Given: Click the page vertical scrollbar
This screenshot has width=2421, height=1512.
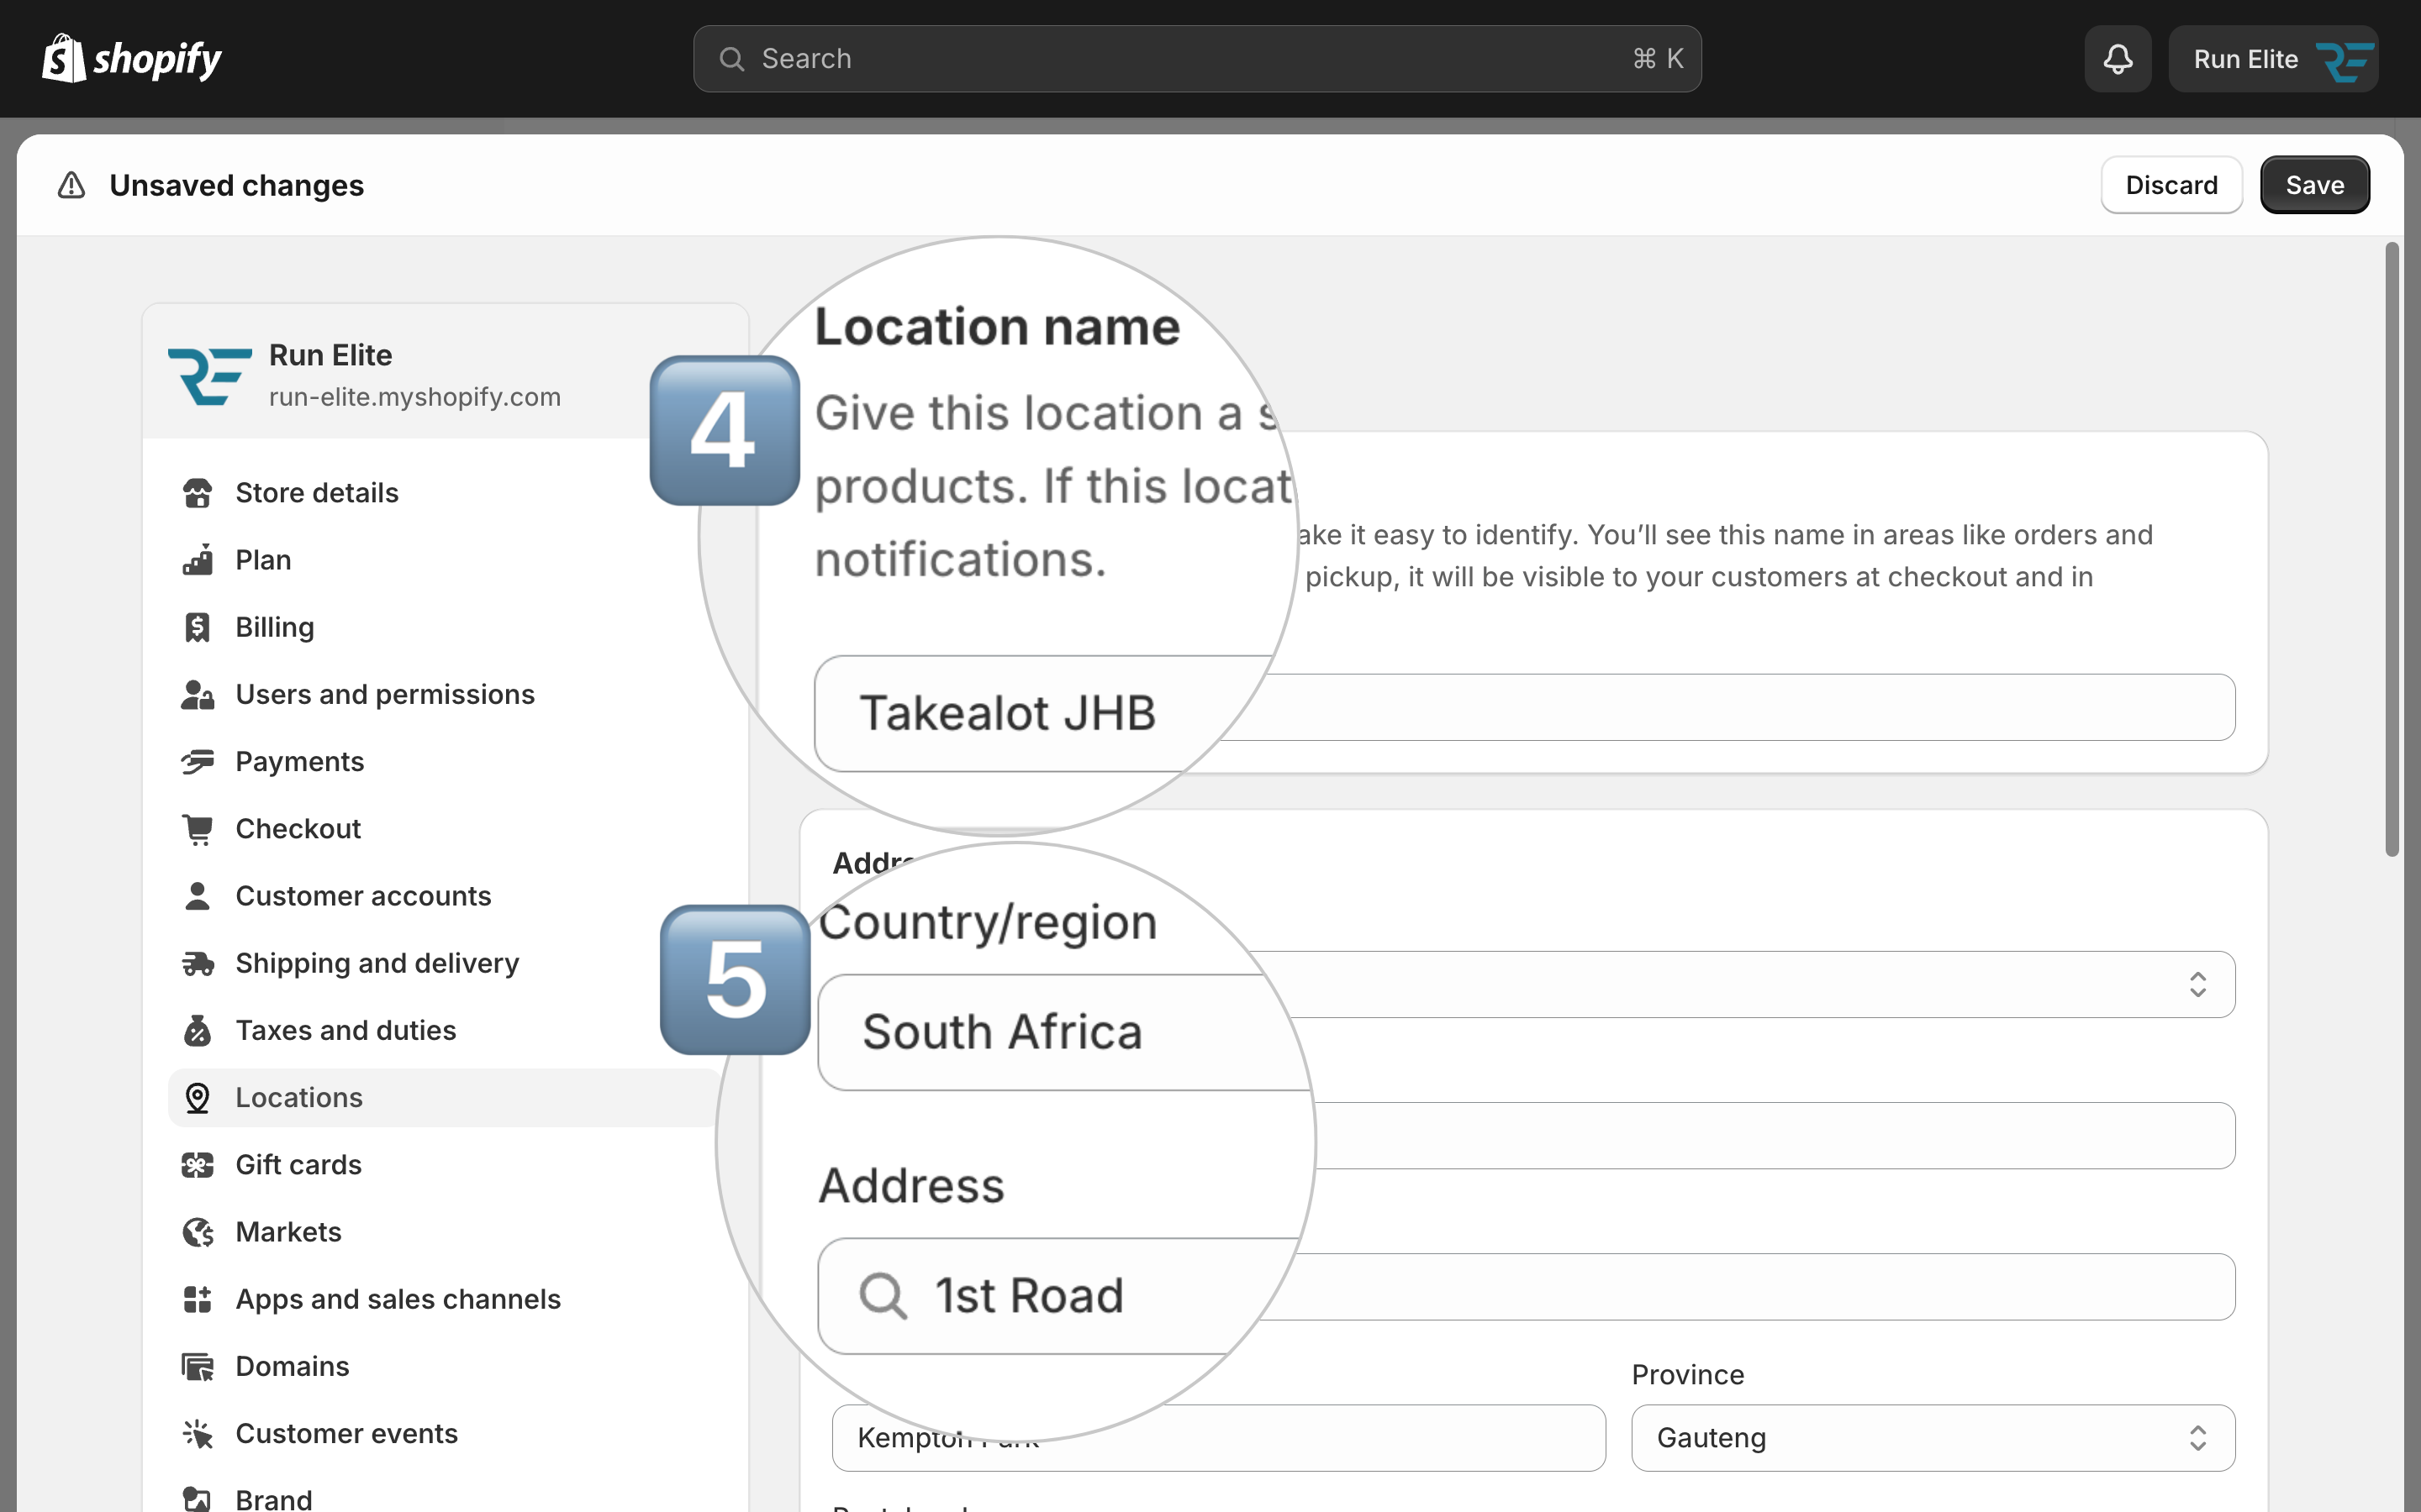Looking at the screenshot, I should point(2392,549).
